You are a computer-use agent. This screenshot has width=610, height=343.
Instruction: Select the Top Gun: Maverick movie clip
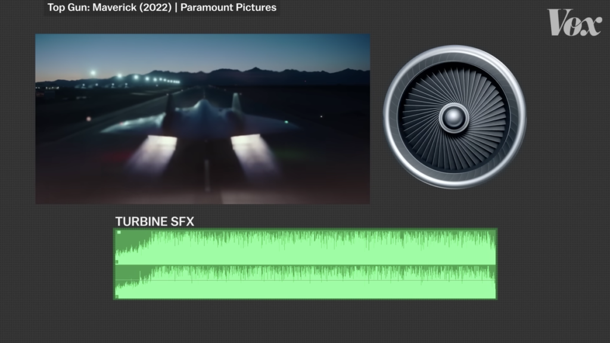[x=203, y=119]
